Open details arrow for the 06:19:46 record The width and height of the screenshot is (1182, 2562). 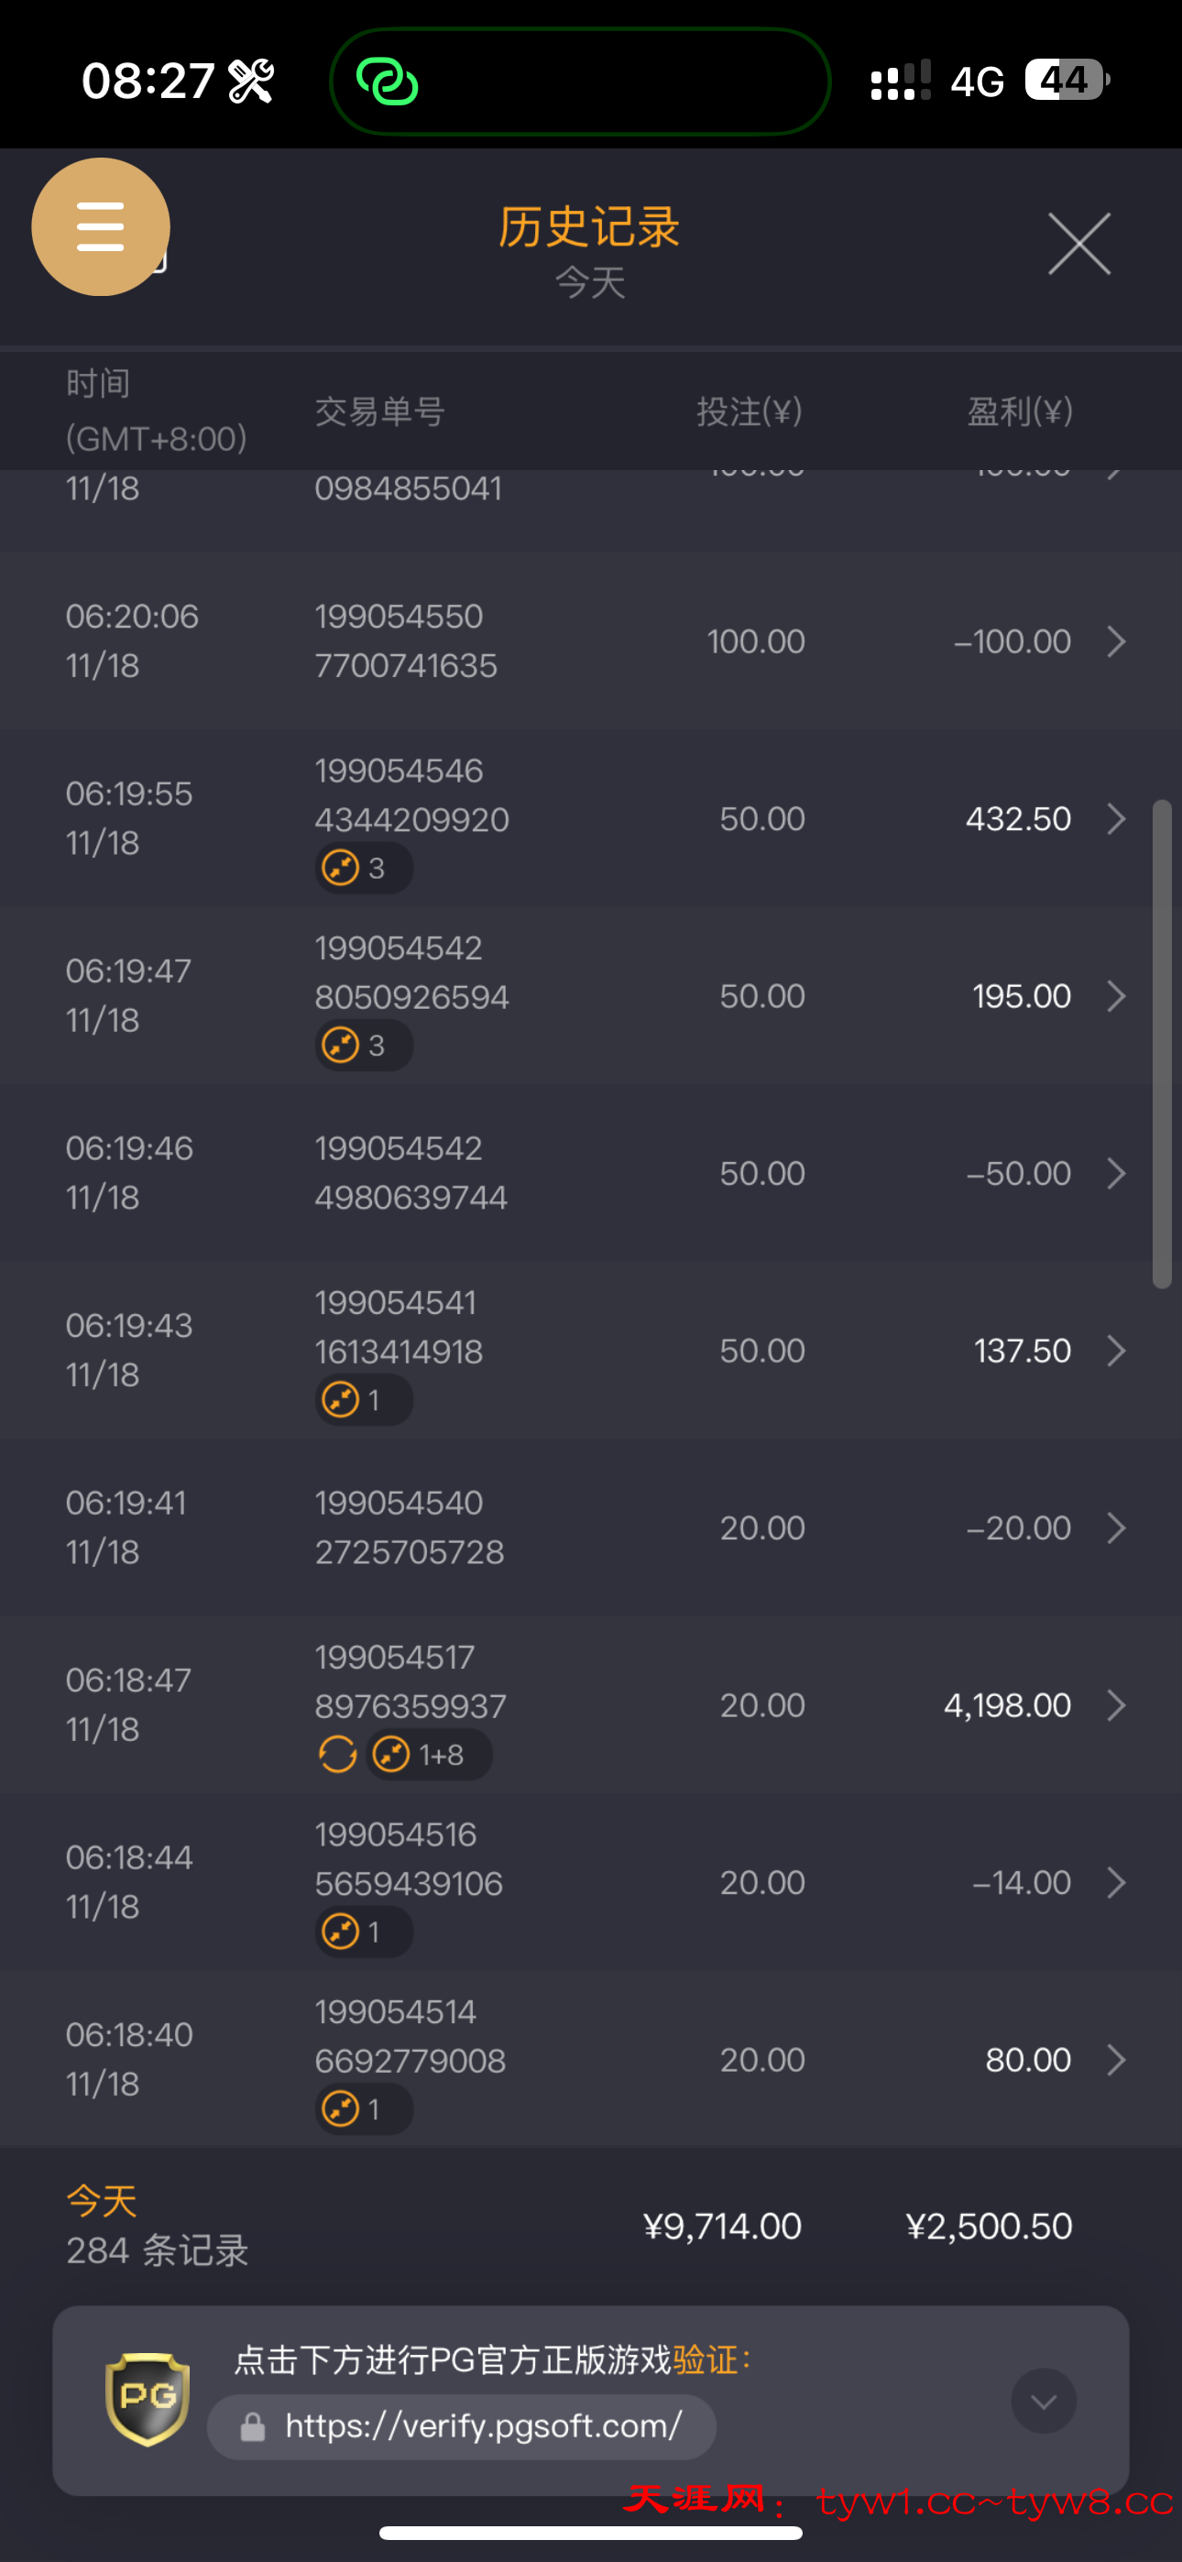coord(1116,1174)
